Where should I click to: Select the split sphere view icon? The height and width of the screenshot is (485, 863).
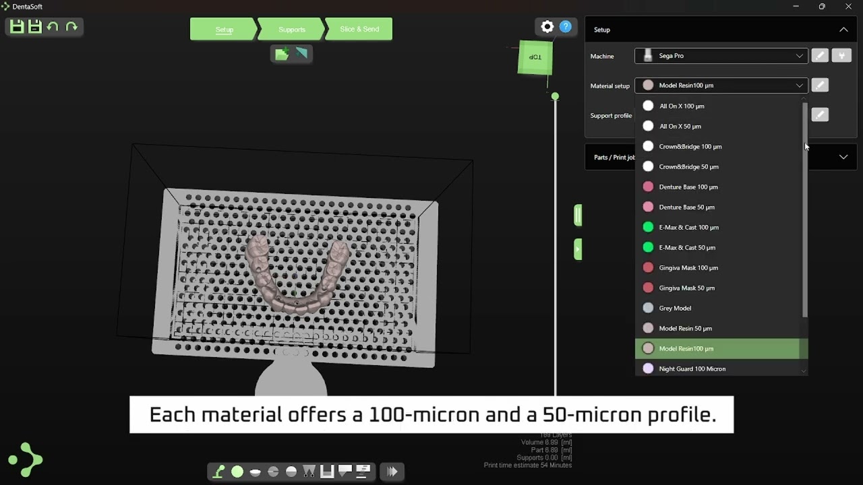tap(273, 472)
